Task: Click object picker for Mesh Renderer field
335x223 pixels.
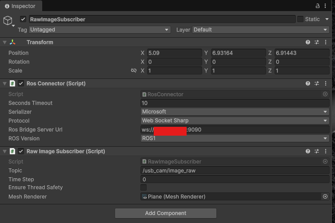Action: click(x=325, y=196)
